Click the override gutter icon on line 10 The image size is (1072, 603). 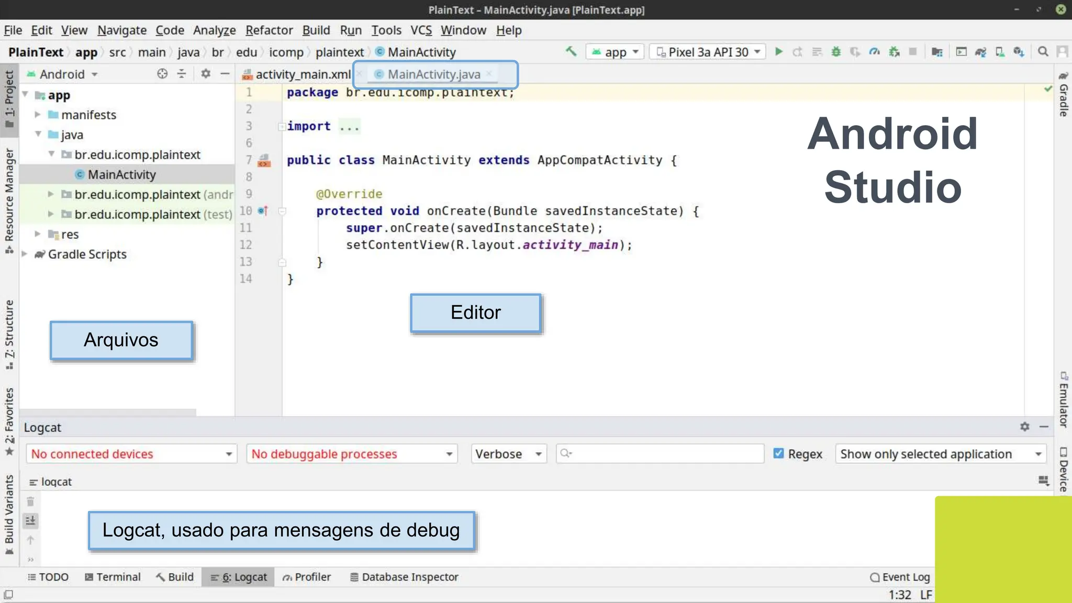point(263,210)
